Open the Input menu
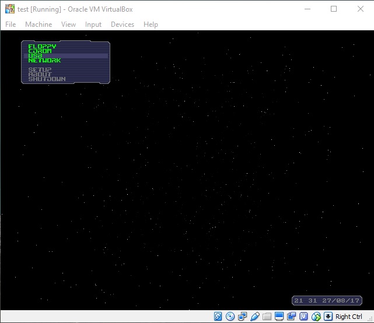Screen dimensions: 374x323 pyautogui.click(x=93, y=24)
